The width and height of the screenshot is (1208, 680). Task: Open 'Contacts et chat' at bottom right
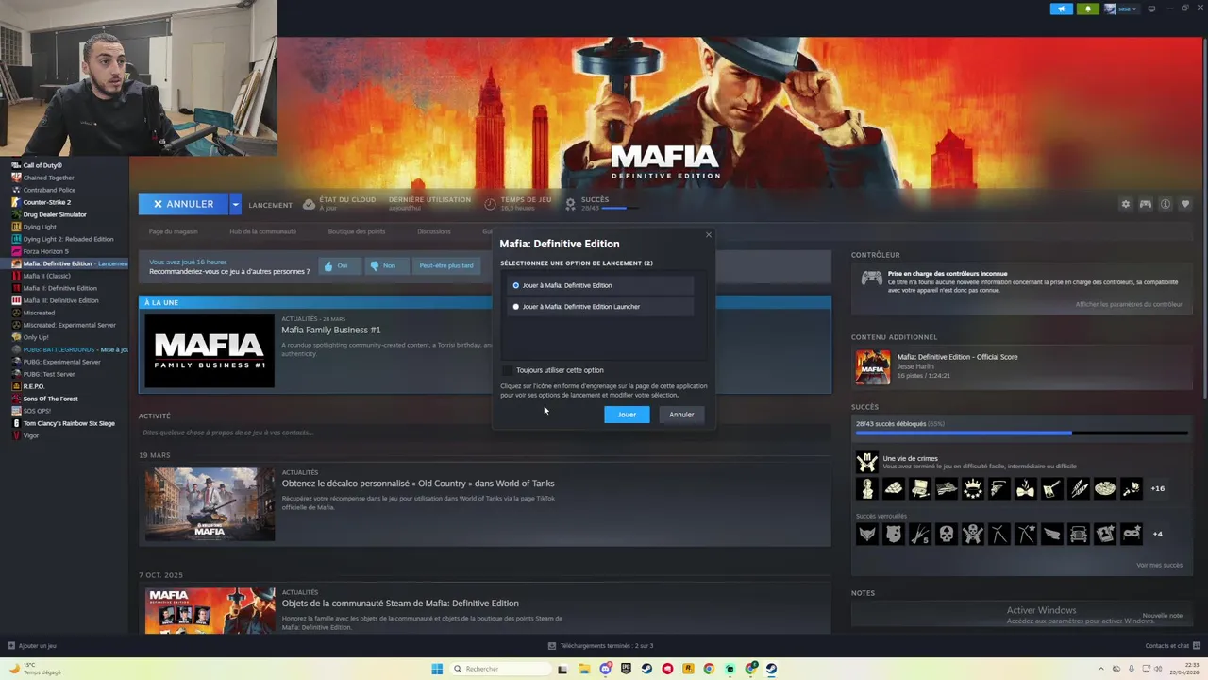[1171, 646]
